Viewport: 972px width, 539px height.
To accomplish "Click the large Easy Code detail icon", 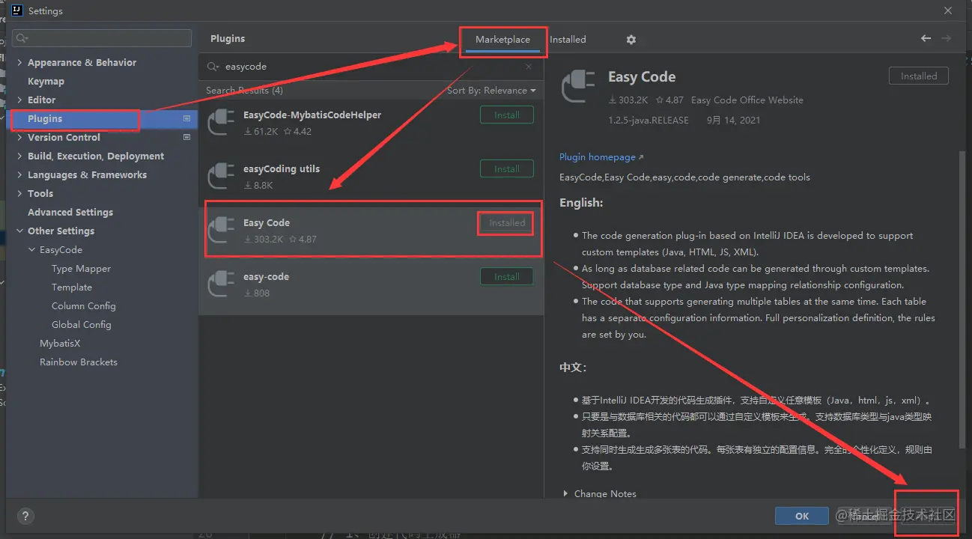I will click(x=579, y=87).
